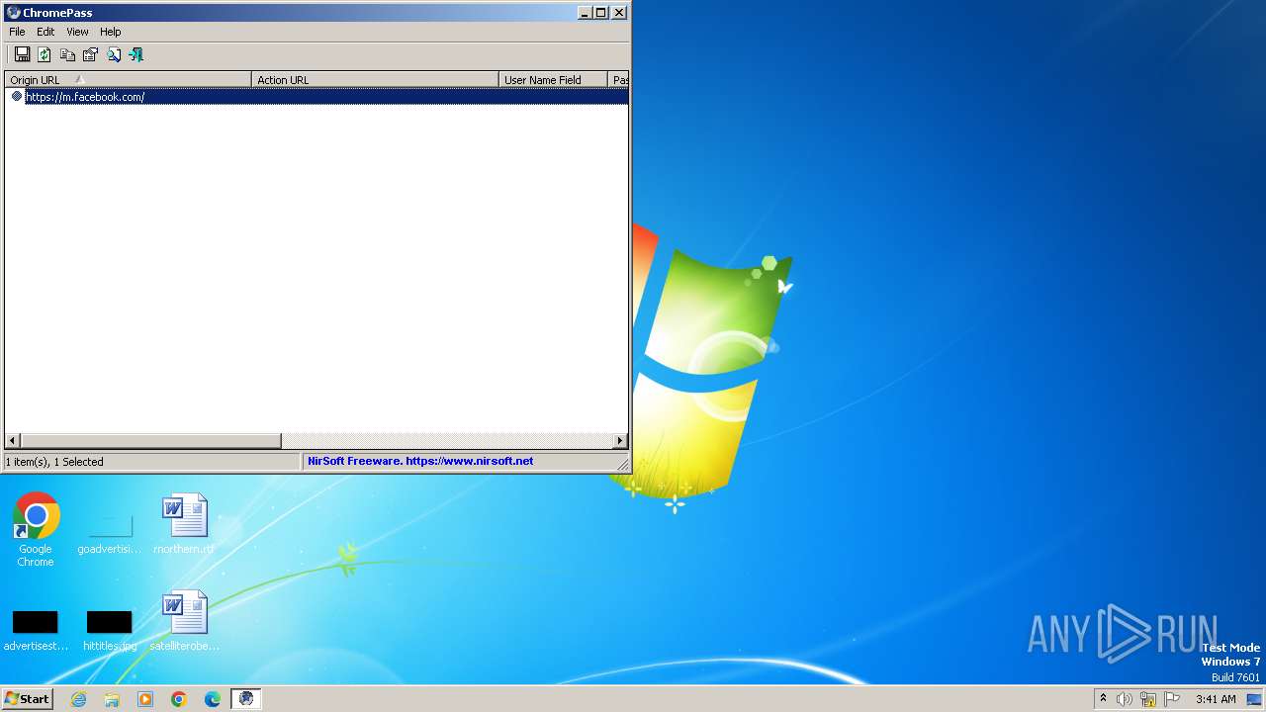Click the ChromePass title bar icon
1266x712 pixels.
click(14, 13)
